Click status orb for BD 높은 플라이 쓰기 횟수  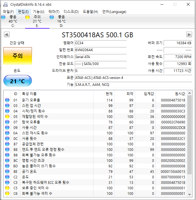coord(7,166)
